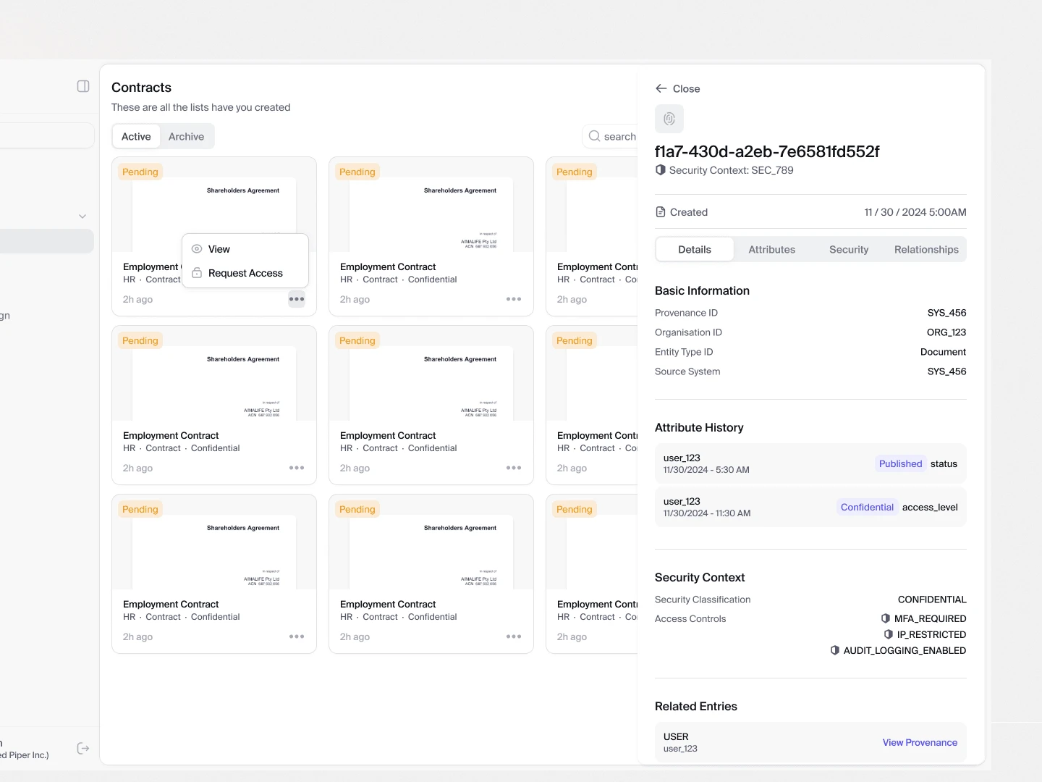Open the Security tab

(849, 249)
